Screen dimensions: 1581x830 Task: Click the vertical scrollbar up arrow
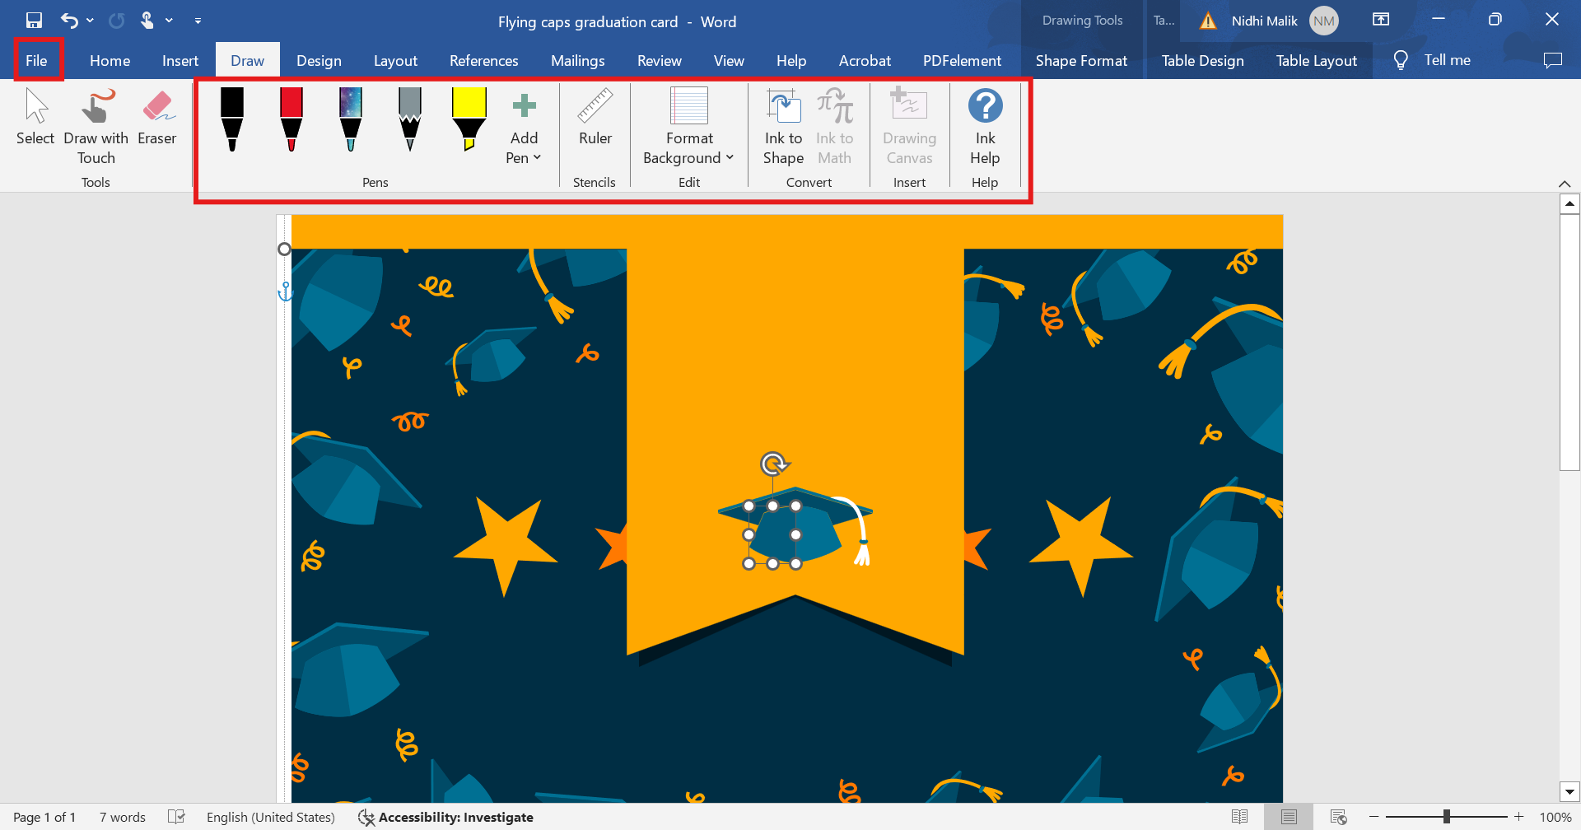pyautogui.click(x=1569, y=203)
